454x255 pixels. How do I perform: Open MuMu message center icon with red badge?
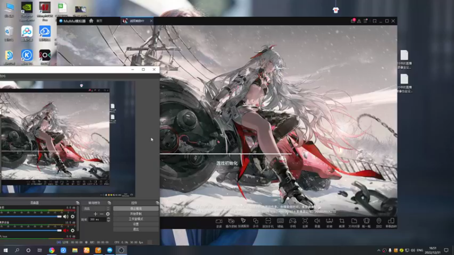point(353,21)
